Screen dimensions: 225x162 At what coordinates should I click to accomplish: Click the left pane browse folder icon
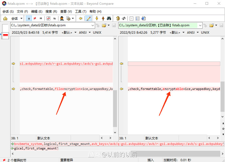click(104, 25)
